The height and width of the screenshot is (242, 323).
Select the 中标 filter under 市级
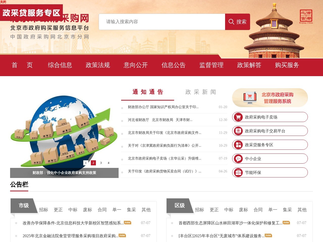(x=73, y=210)
